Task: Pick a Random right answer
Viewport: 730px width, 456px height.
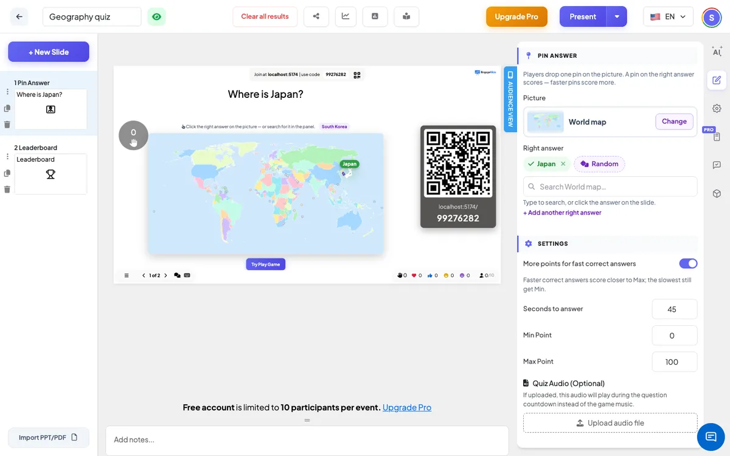Action: 599,164
